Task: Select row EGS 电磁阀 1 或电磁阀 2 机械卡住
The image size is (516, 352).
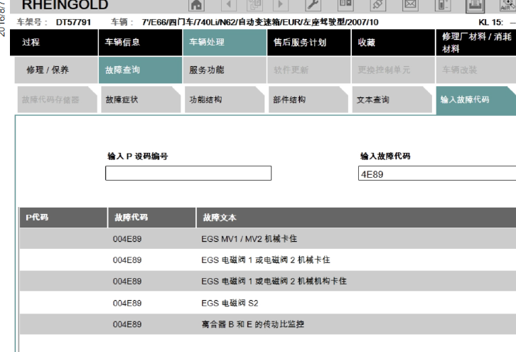Action: (x=268, y=260)
